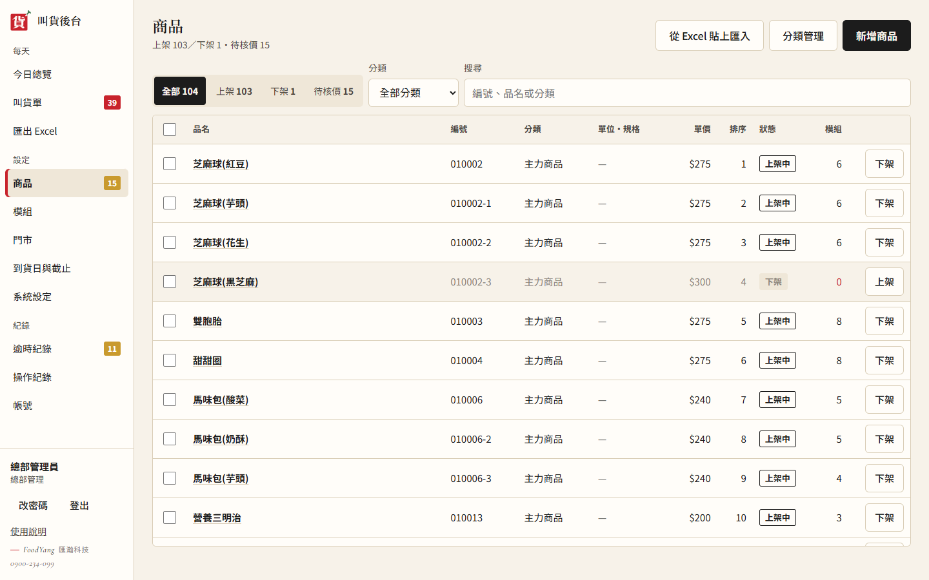Viewport: 929px width, 580px height.
Task: Show the 上架 103 tab
Action: coord(234,91)
